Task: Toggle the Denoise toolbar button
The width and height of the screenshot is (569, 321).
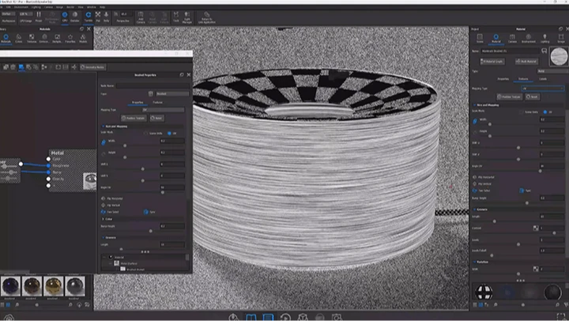Action: (x=75, y=17)
